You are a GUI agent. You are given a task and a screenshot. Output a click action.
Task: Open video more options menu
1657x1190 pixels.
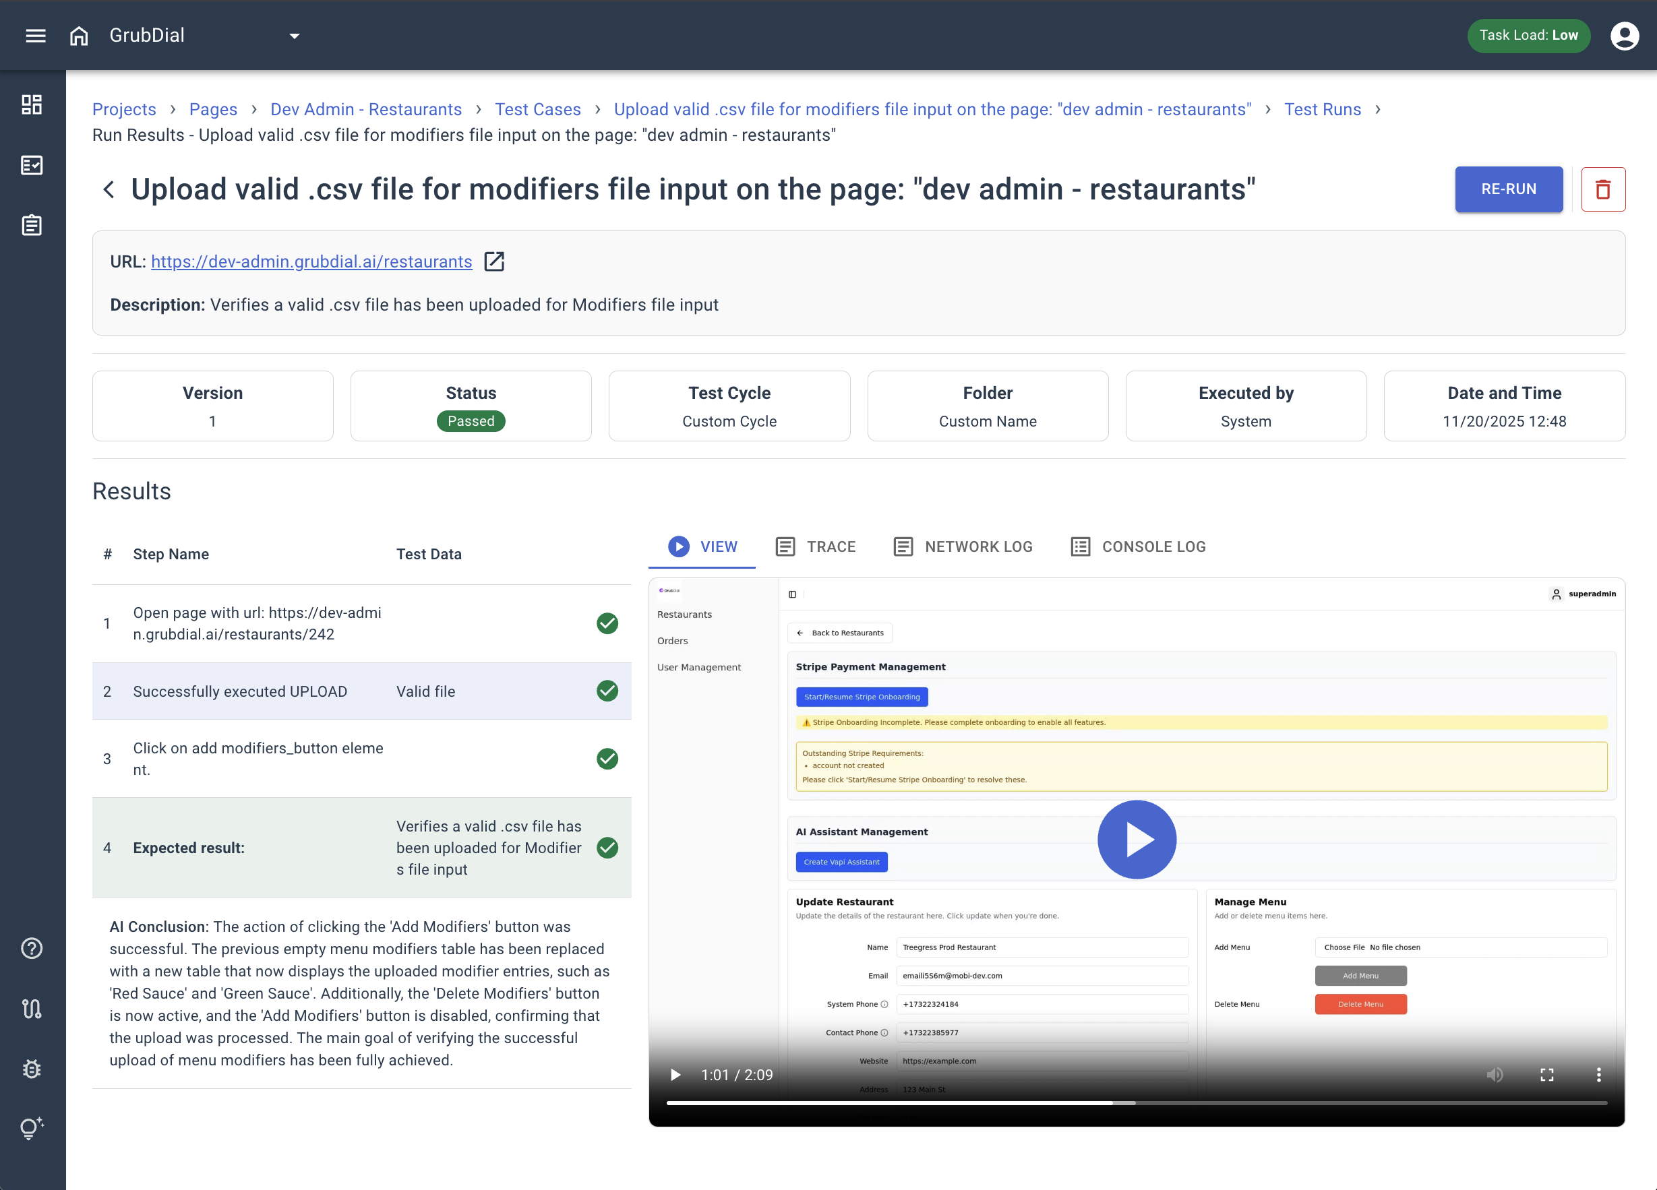coord(1598,1075)
